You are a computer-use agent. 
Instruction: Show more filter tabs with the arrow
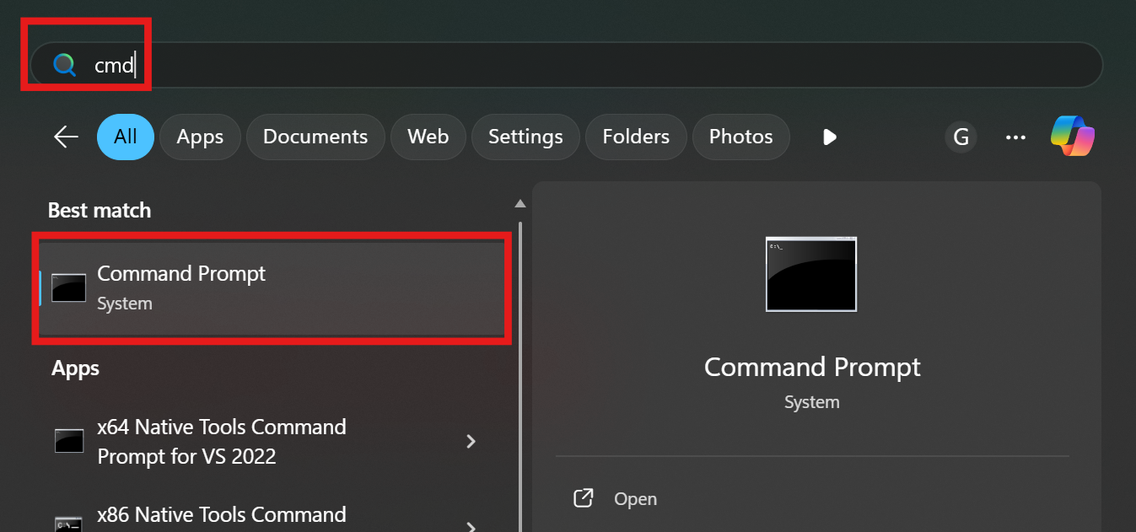tap(829, 137)
